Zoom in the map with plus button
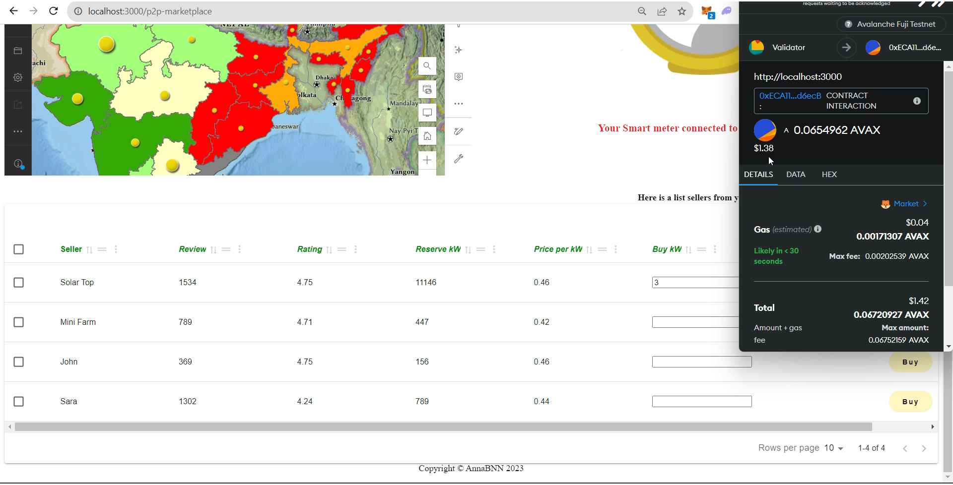The image size is (953, 485). tap(427, 160)
